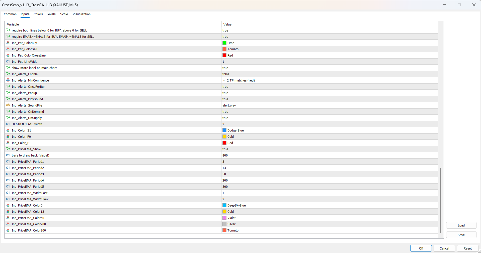Click the color type icon beside Inp_PriceEMA_Color5
Image resolution: width=481 pixels, height=253 pixels.
pyautogui.click(x=8, y=205)
